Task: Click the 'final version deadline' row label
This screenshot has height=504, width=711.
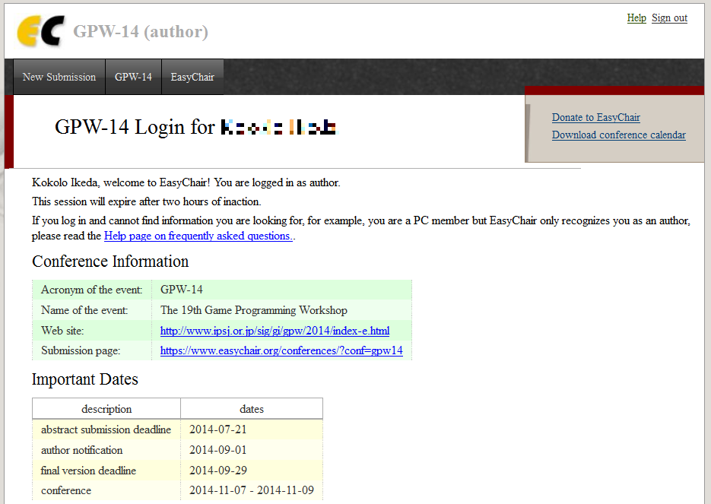Action: click(88, 471)
